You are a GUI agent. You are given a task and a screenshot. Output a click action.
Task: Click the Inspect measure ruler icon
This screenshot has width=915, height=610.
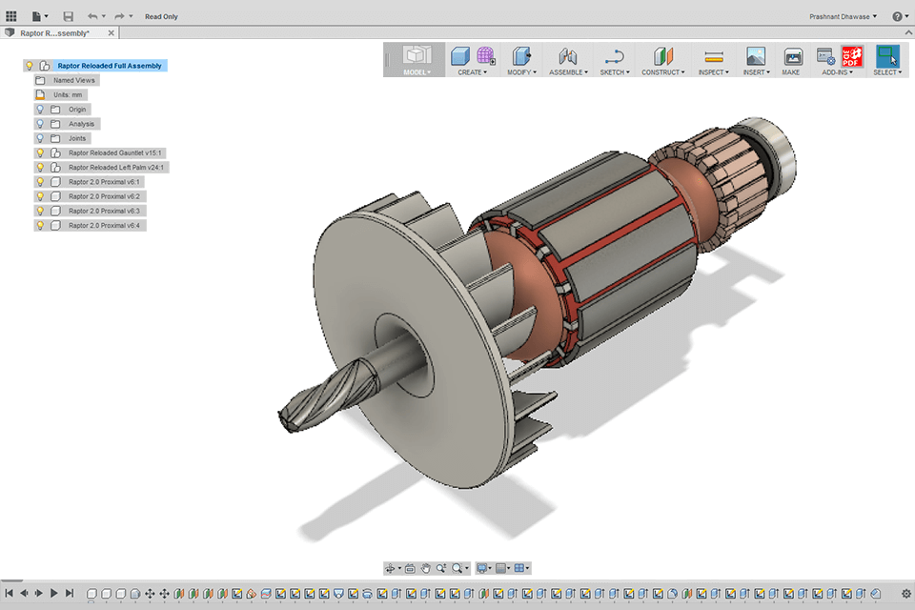tap(713, 56)
